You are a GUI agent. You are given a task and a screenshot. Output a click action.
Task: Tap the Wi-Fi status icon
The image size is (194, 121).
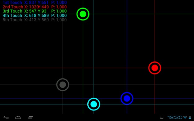185,117
